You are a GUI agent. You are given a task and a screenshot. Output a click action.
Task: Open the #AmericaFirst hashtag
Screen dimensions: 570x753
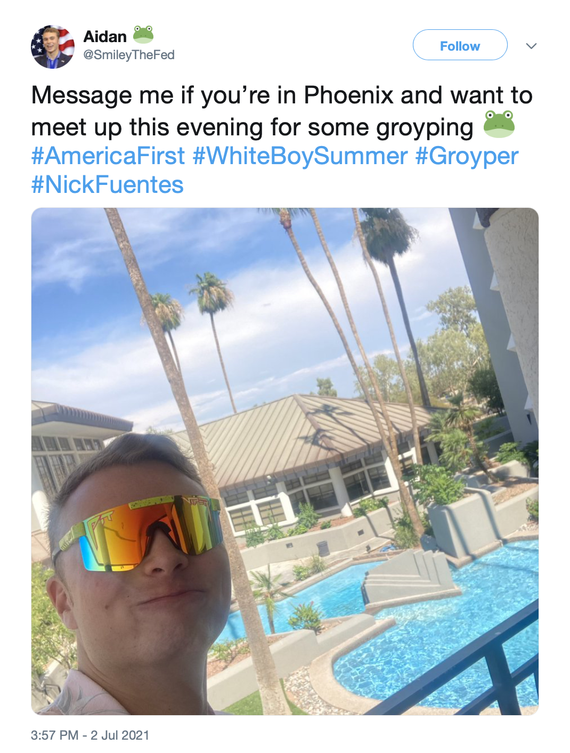click(x=108, y=156)
